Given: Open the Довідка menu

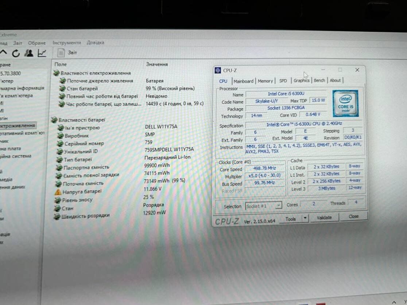Looking at the screenshot, I should tap(95, 43).
